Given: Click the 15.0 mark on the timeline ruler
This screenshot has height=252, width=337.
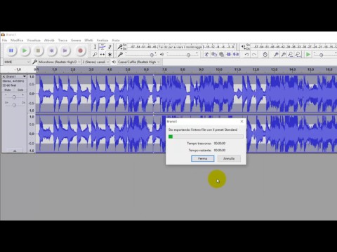Looking at the screenshot, I should coord(310,69).
